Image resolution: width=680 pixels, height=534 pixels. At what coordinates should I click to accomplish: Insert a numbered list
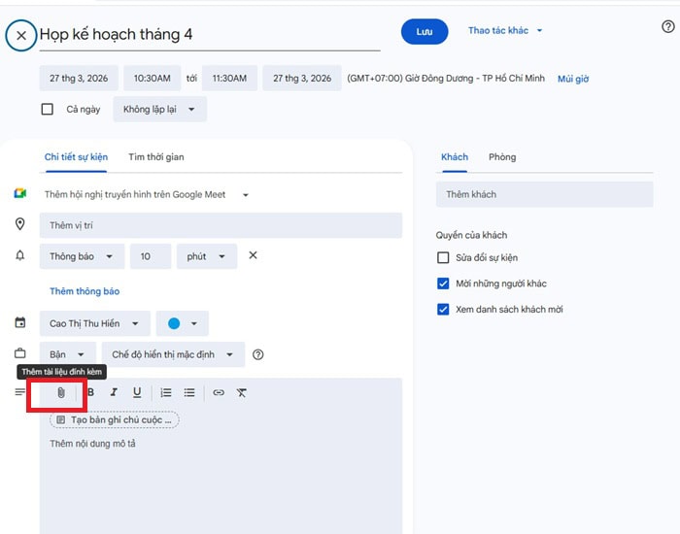coord(166,393)
